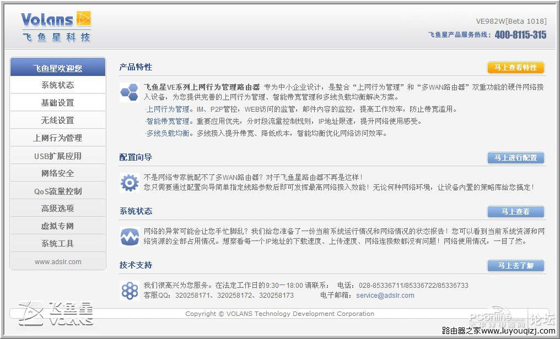Click the 多线负载均衡 feature link text
This screenshot has width=560, height=339.
[168, 133]
